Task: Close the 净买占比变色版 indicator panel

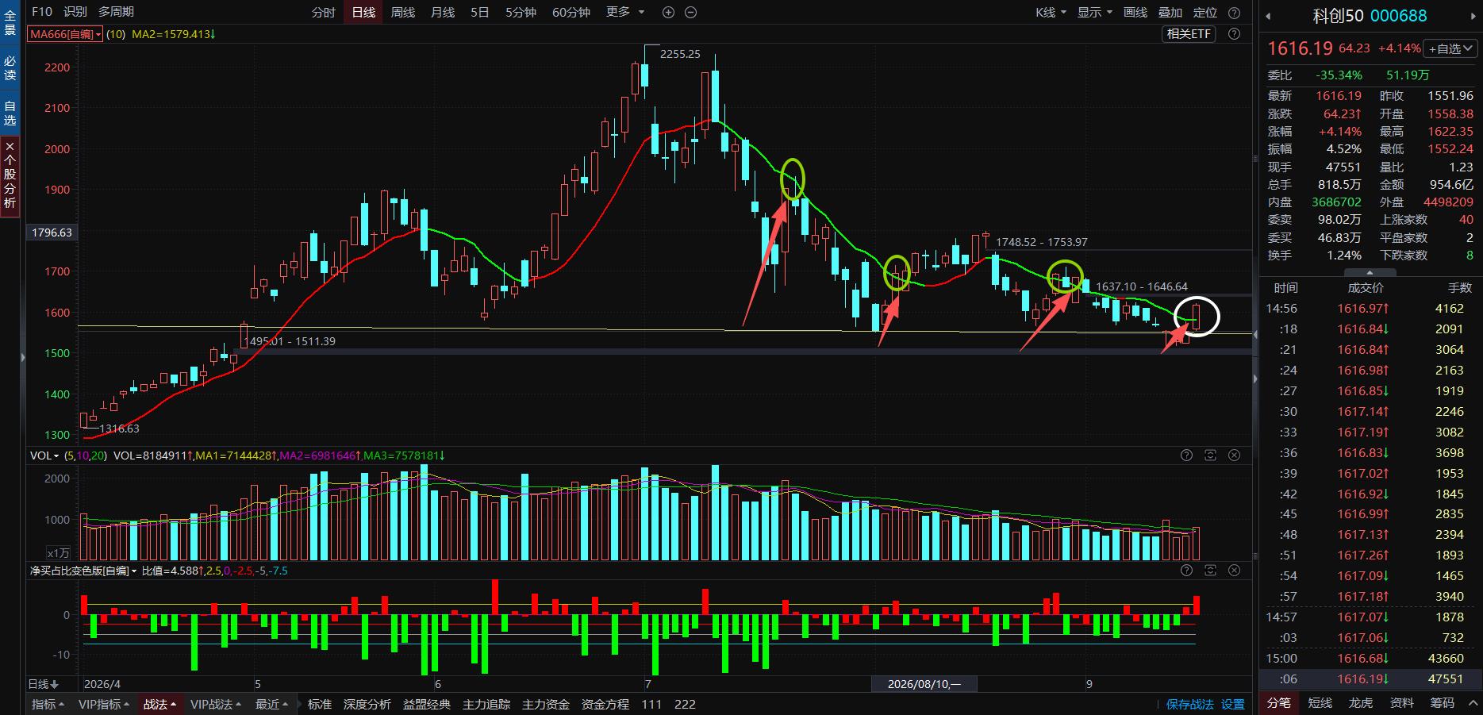Action: point(1234,571)
